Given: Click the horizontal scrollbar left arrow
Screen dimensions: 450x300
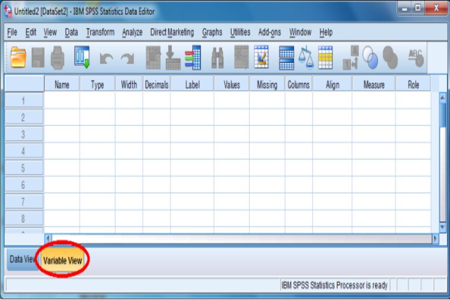Looking at the screenshot, I should point(48,239).
